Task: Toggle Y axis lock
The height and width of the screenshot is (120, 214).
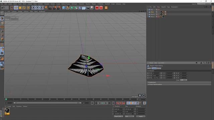Action: 37,8
